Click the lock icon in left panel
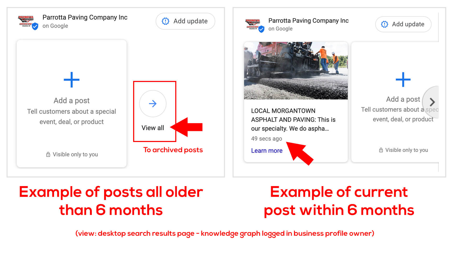 click(x=48, y=154)
